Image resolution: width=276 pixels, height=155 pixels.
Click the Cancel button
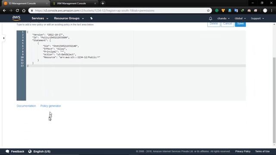227,24
